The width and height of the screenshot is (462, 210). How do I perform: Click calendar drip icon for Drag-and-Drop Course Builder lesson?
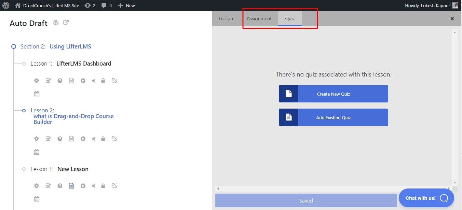37,152
